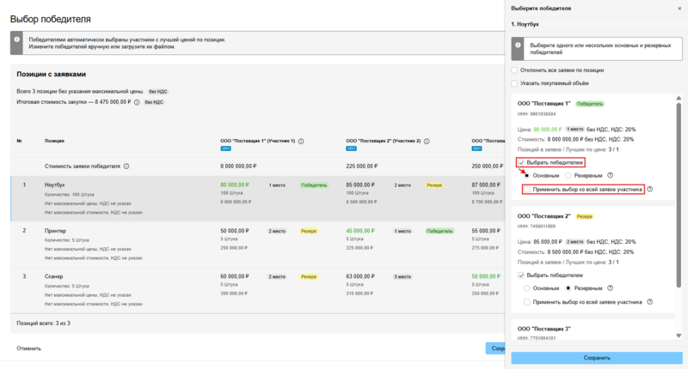This screenshot has width=688, height=369.
Task: Check Применить выбор ко всей заявке for Поставщик 2
Action: coord(527,302)
